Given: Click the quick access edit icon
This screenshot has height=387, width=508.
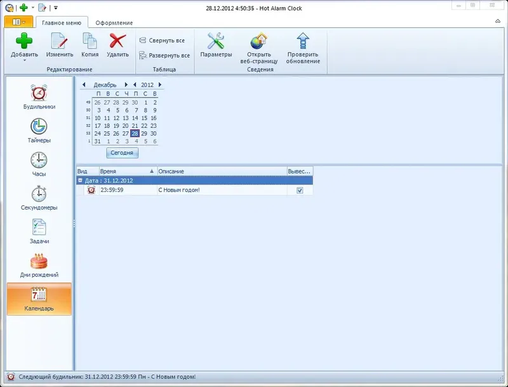Looking at the screenshot, I should click(x=42, y=8).
